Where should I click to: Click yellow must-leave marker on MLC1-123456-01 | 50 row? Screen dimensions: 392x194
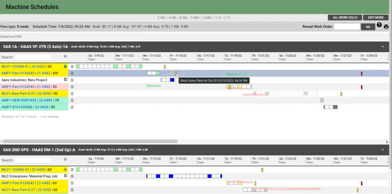[x=165, y=67]
